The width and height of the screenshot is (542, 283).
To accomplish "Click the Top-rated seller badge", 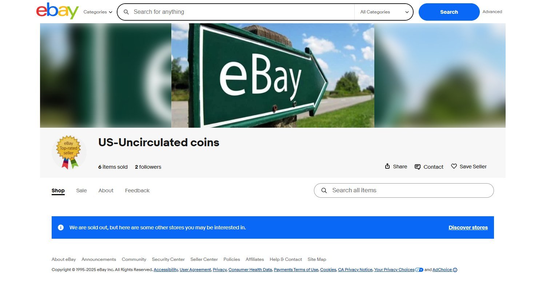I will point(69,152).
